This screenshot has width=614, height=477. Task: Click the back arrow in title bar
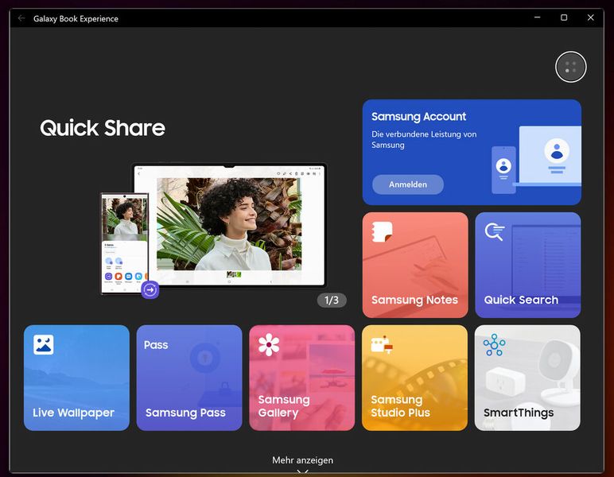(x=21, y=18)
